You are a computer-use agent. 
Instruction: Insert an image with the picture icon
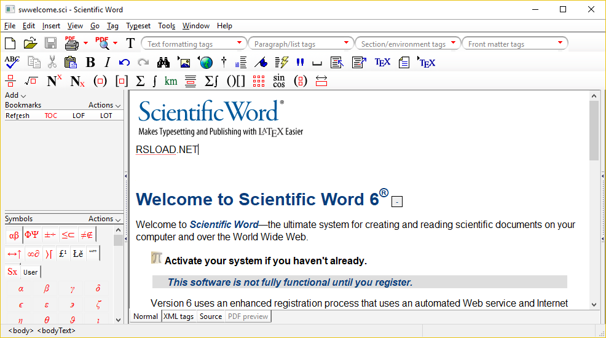click(184, 62)
